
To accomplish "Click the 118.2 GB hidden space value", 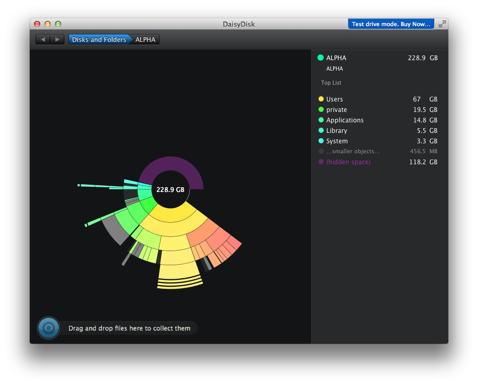I will [423, 162].
